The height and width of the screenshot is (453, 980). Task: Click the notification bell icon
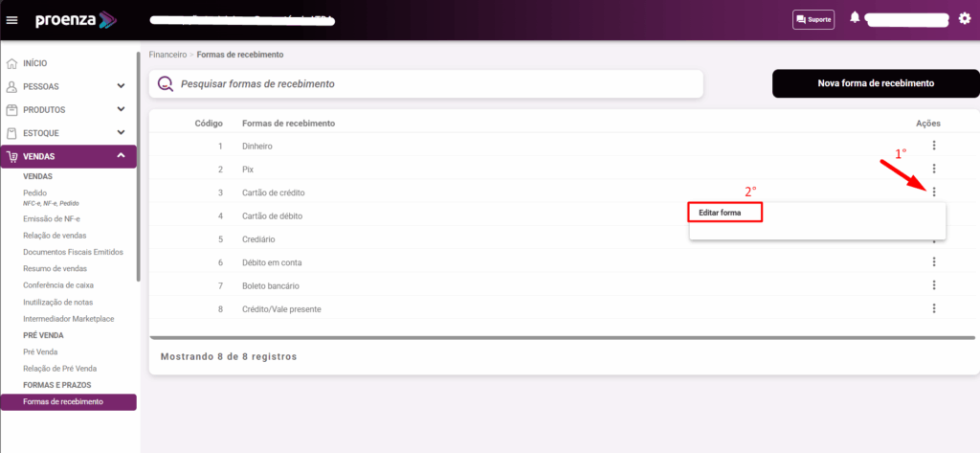(x=855, y=18)
